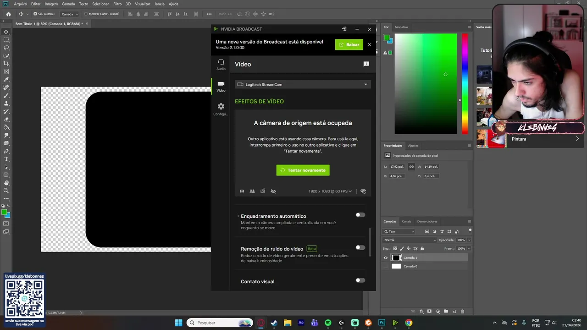
Task: Open the Imagem menu
Action: [51, 4]
